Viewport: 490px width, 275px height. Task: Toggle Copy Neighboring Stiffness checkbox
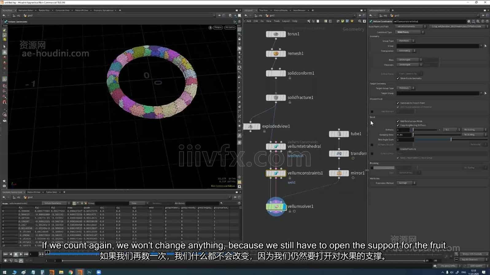click(x=398, y=125)
